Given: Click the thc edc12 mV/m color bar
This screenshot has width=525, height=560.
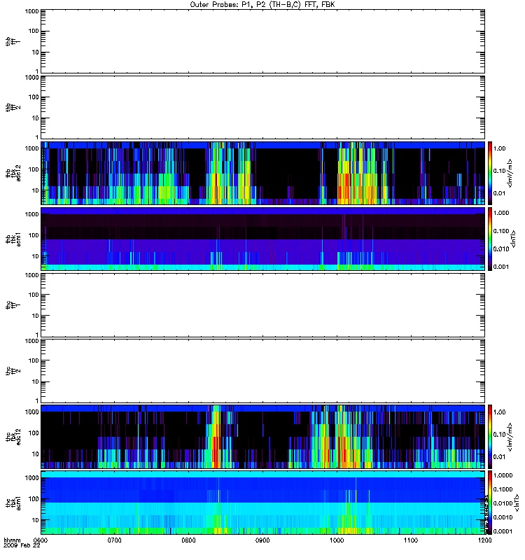Looking at the screenshot, I should click(x=490, y=437).
